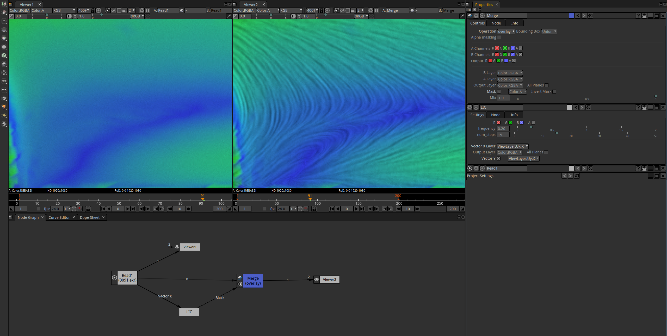
Task: Jump to first frame in Viewer2 timeline
Action: [332, 209]
